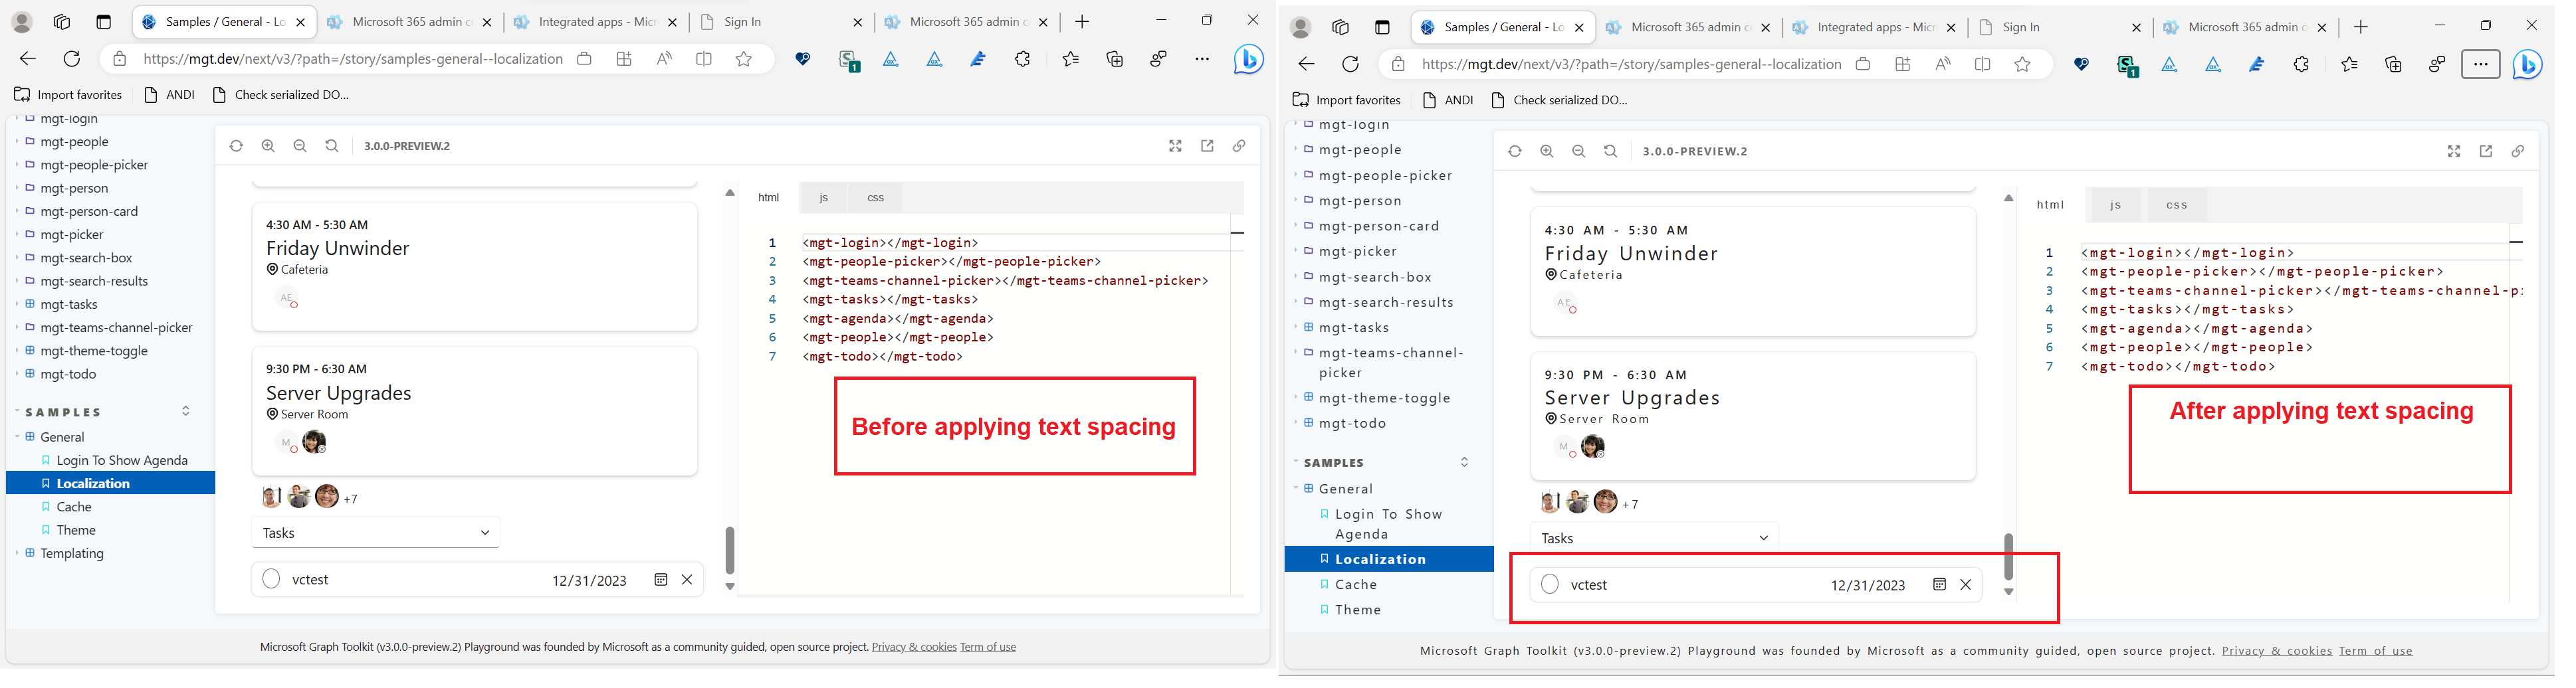The image size is (2576, 688).
Task: Copy the story link
Action: click(1239, 146)
